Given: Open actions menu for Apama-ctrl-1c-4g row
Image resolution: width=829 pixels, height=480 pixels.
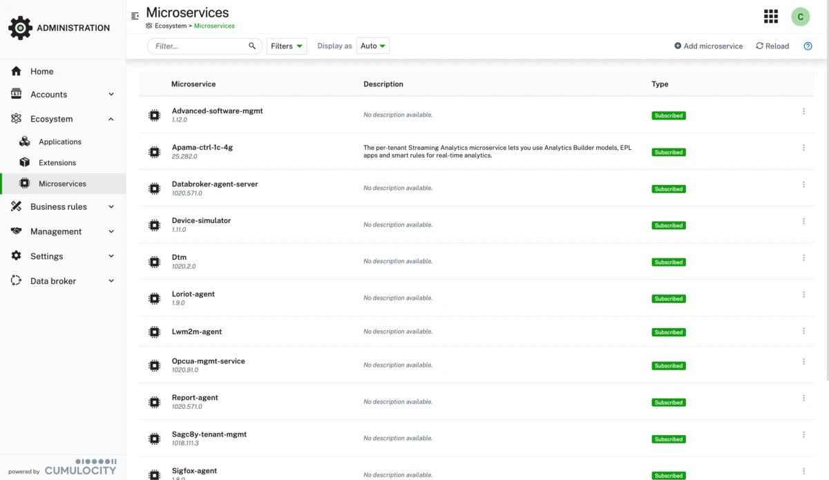Looking at the screenshot, I should pos(803,148).
